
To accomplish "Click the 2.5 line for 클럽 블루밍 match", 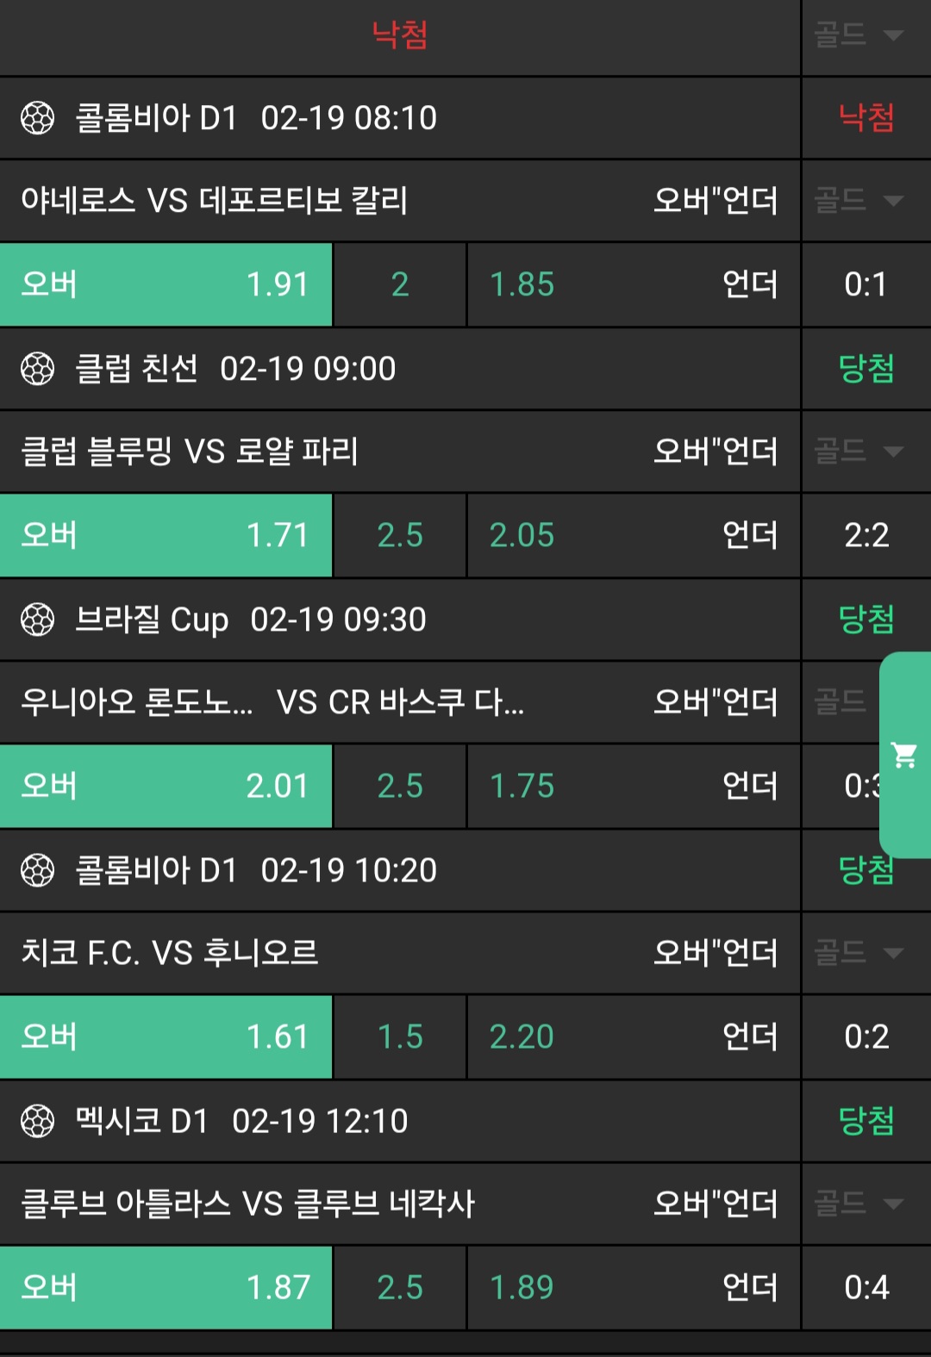I will tap(400, 535).
